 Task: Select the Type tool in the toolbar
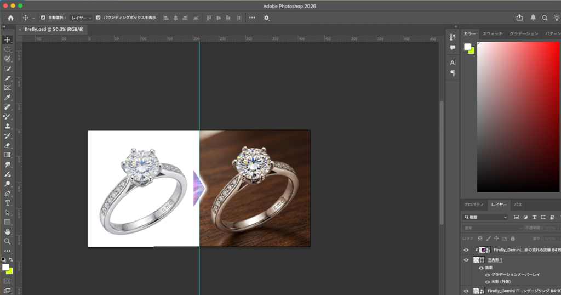(x=8, y=203)
